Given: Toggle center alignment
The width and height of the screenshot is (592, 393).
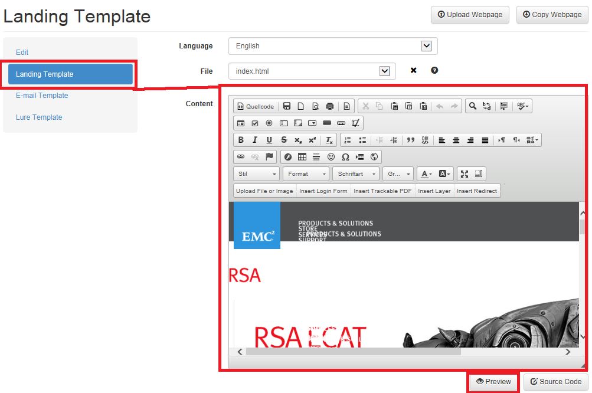Looking at the screenshot, I should tap(456, 140).
